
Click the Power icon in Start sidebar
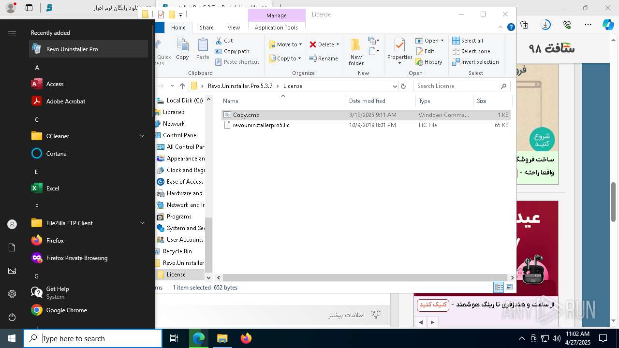coord(12,317)
